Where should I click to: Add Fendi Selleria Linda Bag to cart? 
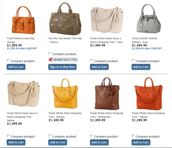point(16,67)
